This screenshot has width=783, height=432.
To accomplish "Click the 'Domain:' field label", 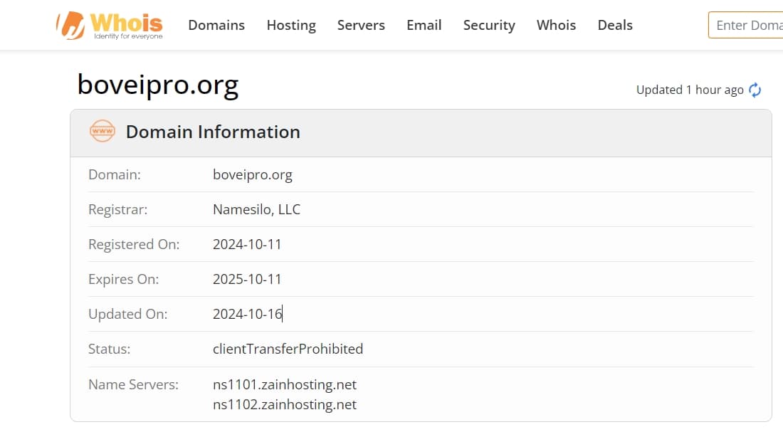I will [x=115, y=175].
